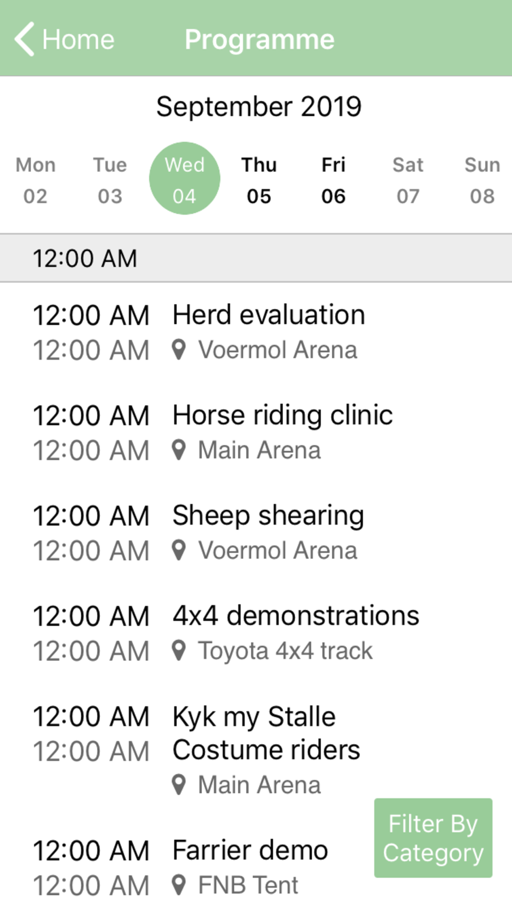Open Kyk my Stalle Costume riders event
Viewport: 512px width, 911px height.
pos(256,751)
